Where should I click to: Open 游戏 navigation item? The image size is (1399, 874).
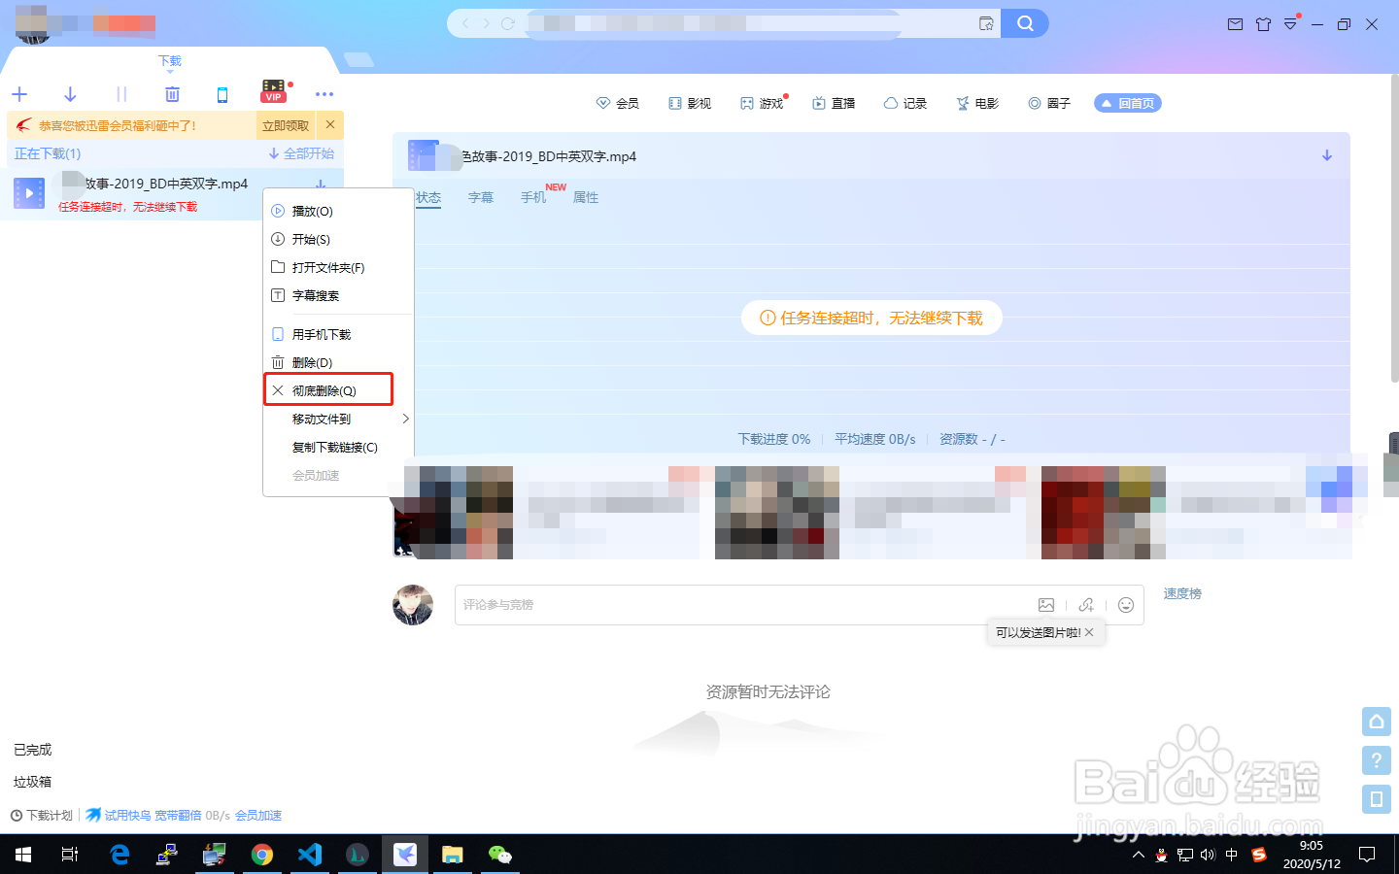[x=762, y=103]
